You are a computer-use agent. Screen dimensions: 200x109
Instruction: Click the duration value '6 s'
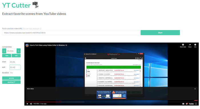point(11,73)
